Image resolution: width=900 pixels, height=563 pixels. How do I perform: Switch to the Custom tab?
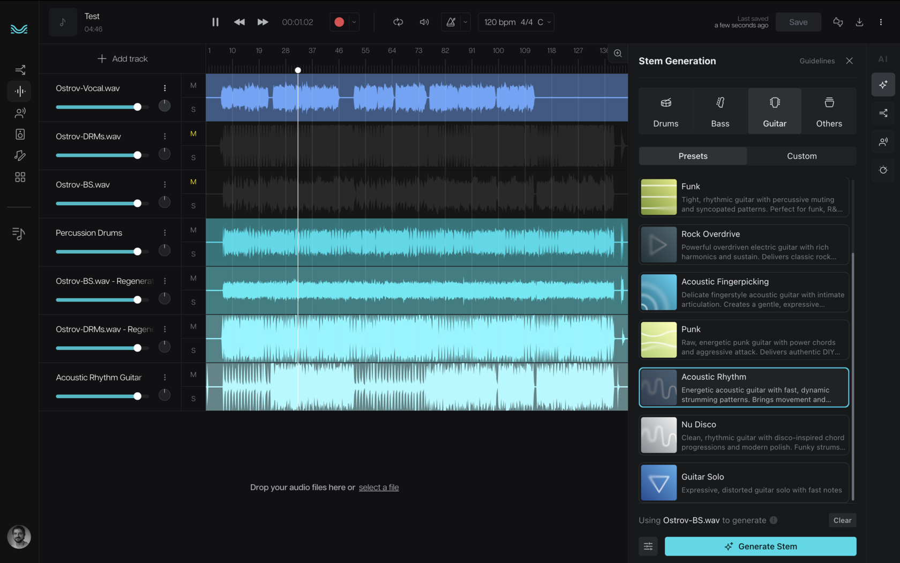[x=801, y=156]
